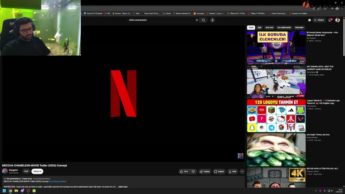Clear the search box with the X icon
Viewport: 345px width, 194px height.
point(197,20)
